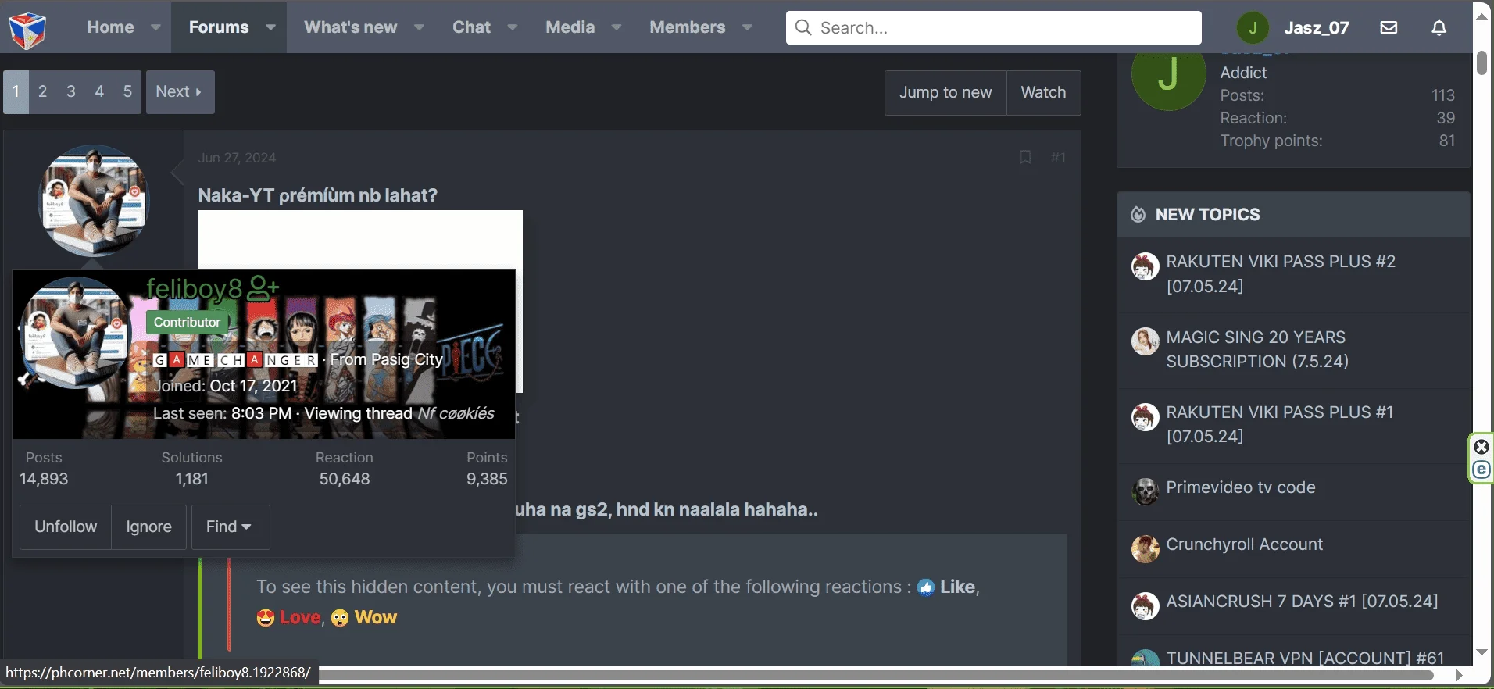This screenshot has width=1494, height=689.
Task: Open the Members nav item
Action: point(687,27)
